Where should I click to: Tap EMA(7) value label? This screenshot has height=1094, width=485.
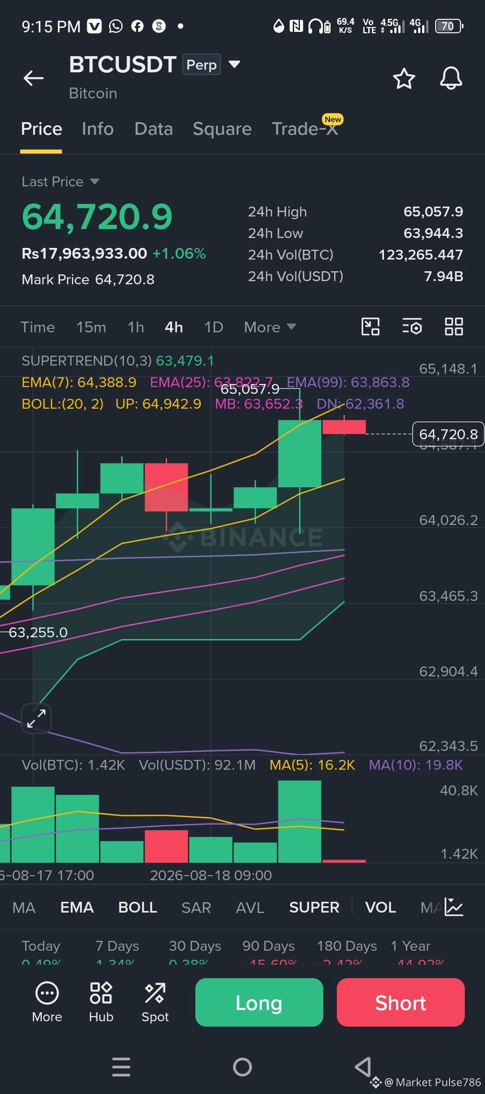(79, 382)
